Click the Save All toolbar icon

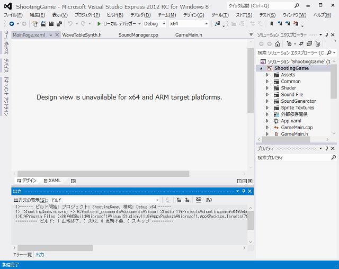click(x=59, y=24)
